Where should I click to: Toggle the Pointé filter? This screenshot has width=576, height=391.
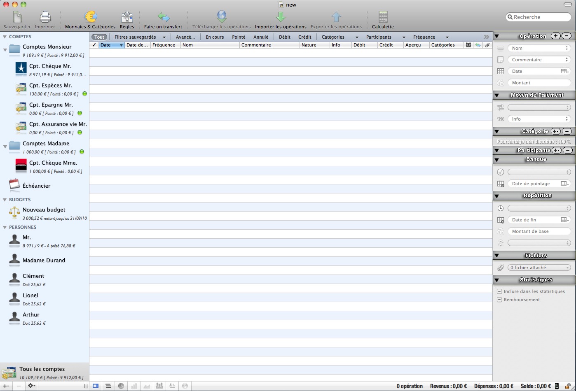coord(239,37)
